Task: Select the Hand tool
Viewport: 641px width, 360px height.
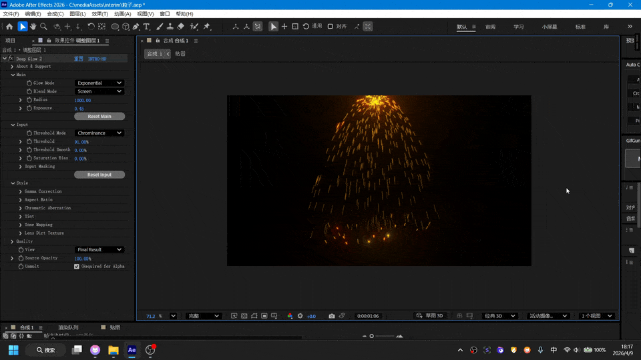Action: pos(33,27)
